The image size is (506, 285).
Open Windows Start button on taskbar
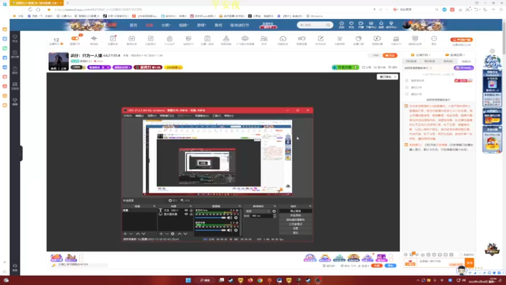click(188, 280)
